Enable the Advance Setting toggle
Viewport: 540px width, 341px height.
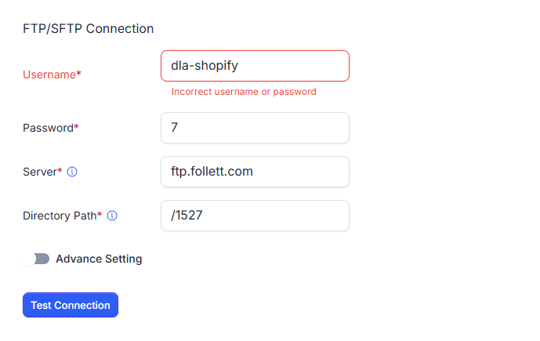36,259
